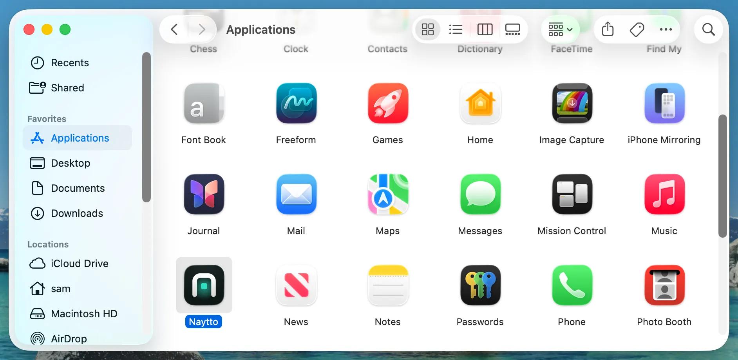Click the Locations section header
738x360 pixels.
pyautogui.click(x=48, y=244)
